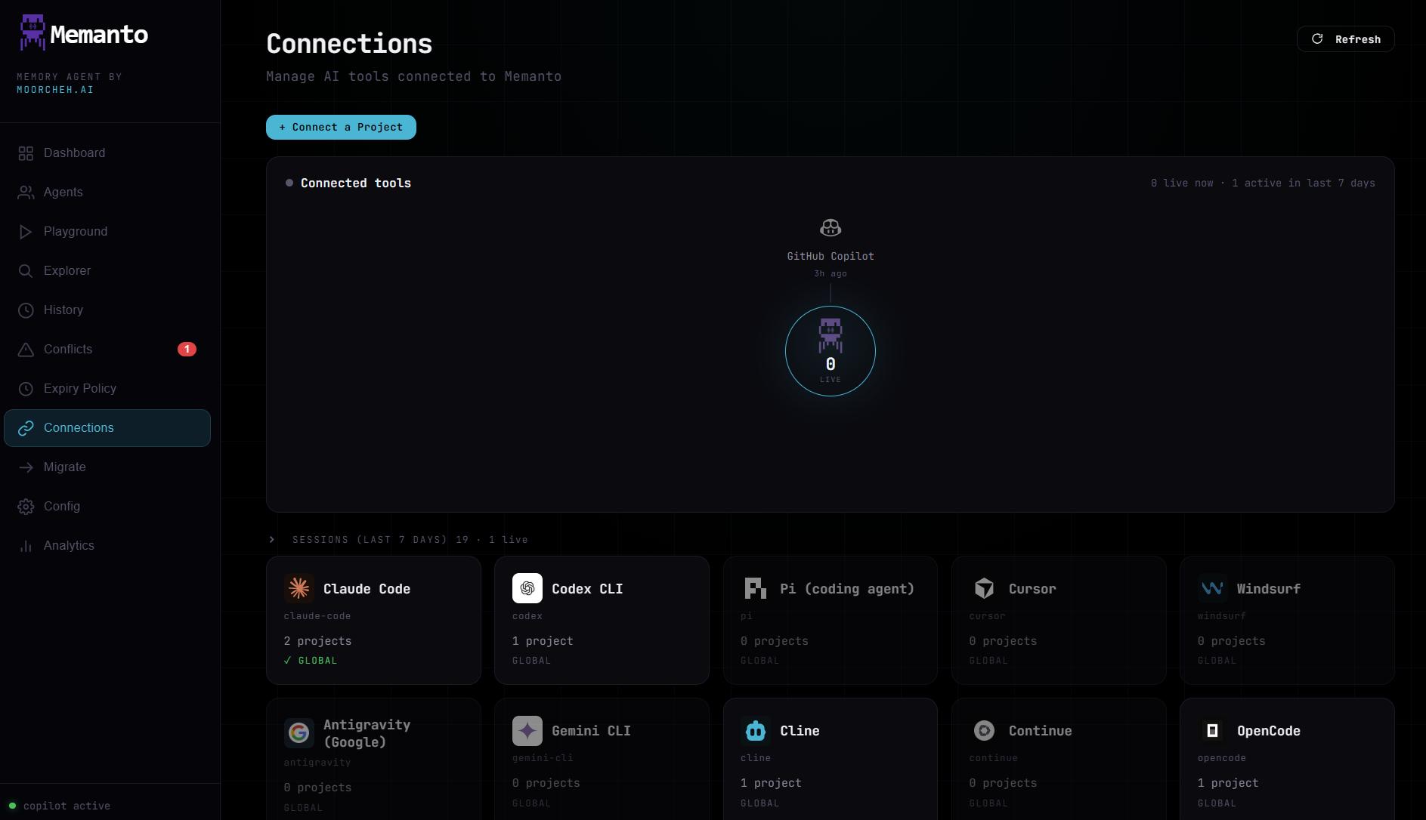Screen dimensions: 1426x820
Task: Click the Windsurf wave icon
Action: coord(1213,588)
